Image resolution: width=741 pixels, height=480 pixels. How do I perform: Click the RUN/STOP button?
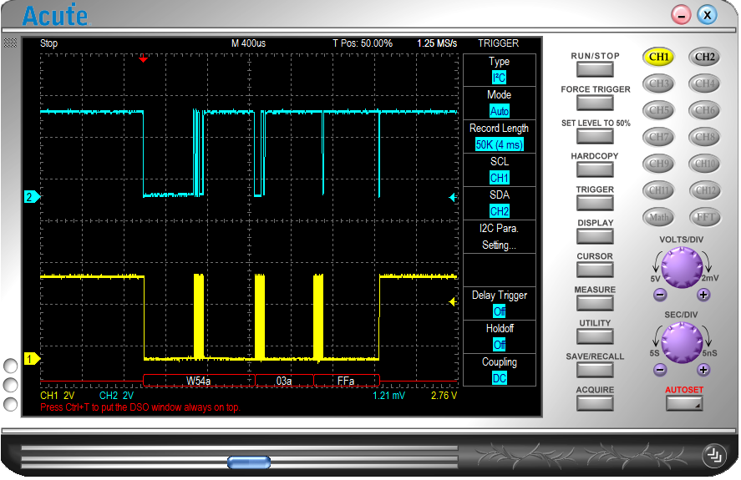coord(595,69)
